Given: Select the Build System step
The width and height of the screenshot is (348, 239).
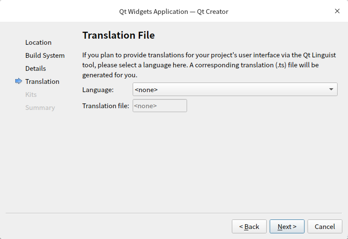Looking at the screenshot, I should tap(45, 56).
